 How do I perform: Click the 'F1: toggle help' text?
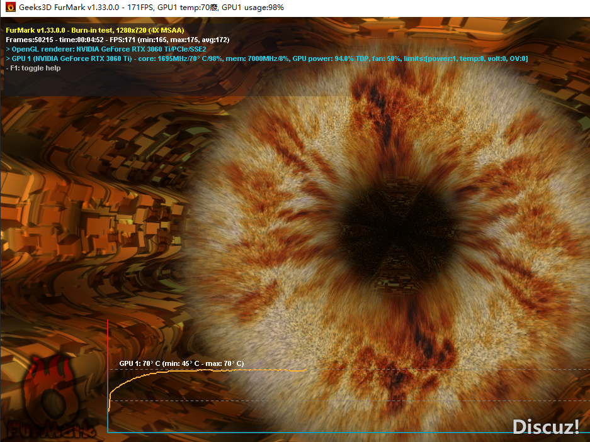coord(33,68)
